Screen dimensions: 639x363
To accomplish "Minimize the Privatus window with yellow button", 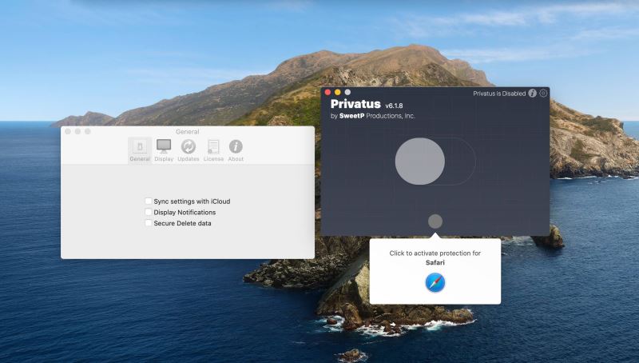I will pyautogui.click(x=337, y=92).
